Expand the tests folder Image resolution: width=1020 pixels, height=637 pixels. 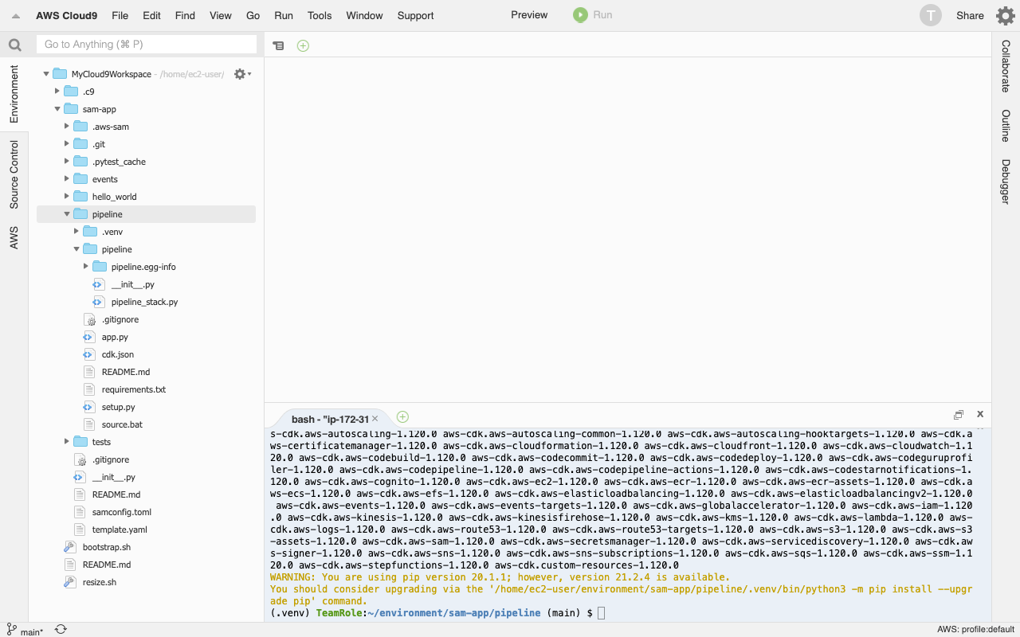click(67, 442)
